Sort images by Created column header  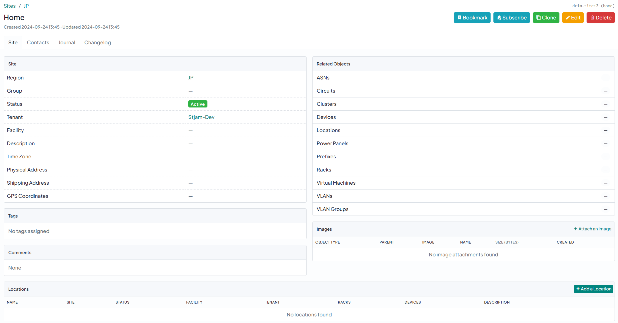[565, 242]
